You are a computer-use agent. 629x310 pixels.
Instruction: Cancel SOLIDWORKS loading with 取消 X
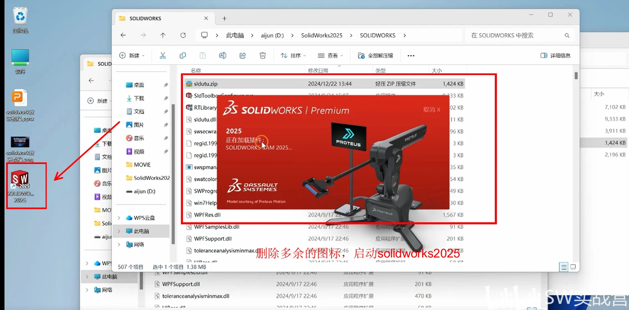(432, 110)
